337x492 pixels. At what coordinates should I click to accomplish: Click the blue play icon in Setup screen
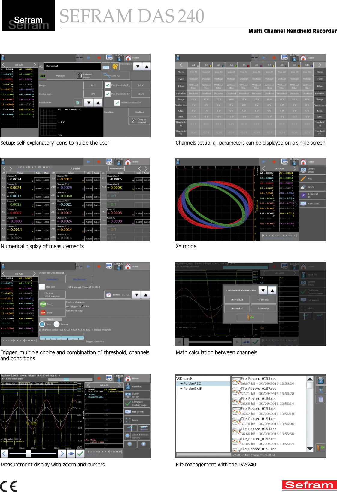[89, 57]
